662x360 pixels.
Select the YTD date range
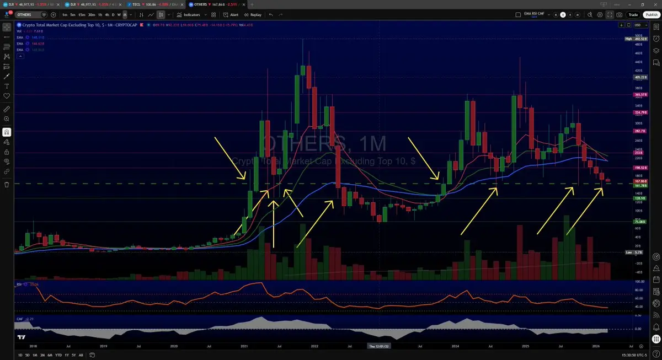tap(59, 355)
